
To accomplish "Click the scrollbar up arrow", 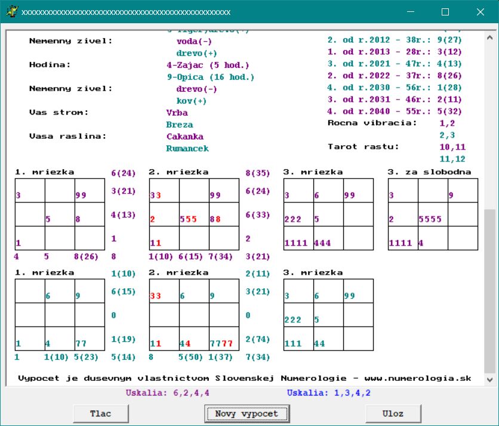I will [x=490, y=38].
